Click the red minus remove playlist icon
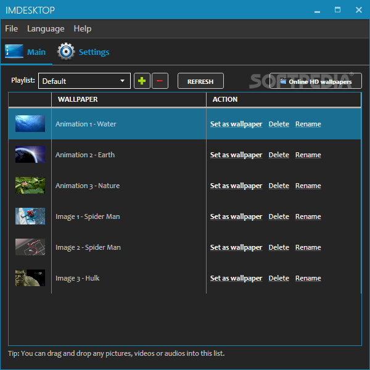 (160, 81)
